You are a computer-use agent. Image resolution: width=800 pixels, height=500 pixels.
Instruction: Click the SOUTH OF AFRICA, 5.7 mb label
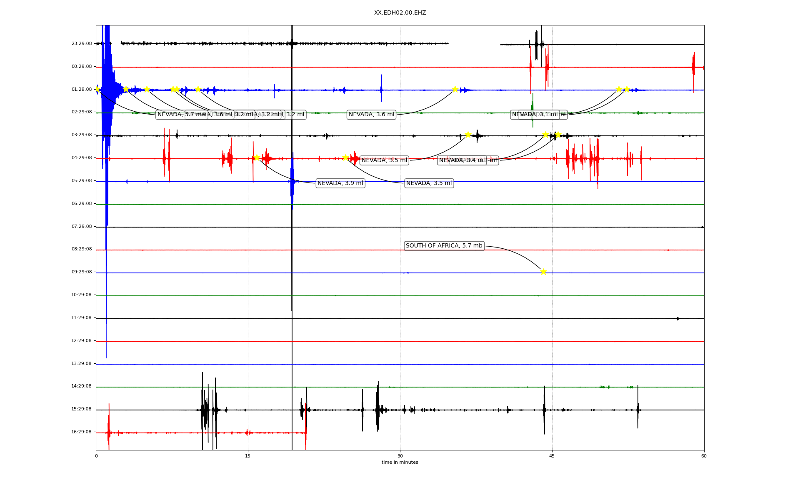click(x=444, y=246)
